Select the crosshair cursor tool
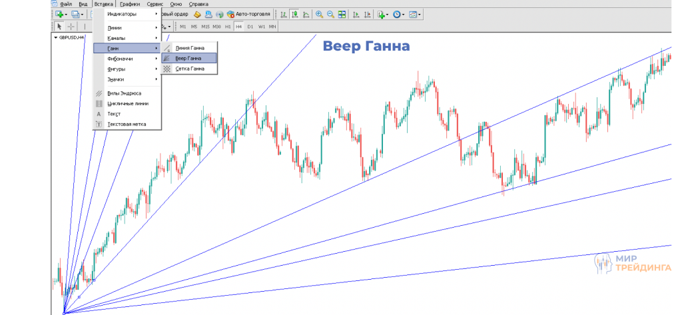 (x=71, y=27)
